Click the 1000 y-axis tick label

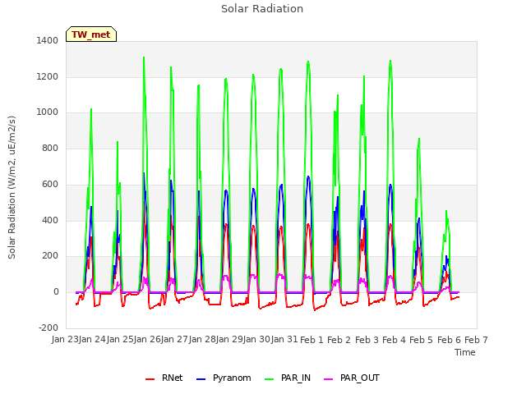click(48, 112)
